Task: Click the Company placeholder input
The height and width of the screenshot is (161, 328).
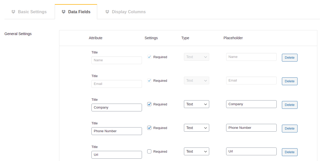Action: click(x=251, y=104)
